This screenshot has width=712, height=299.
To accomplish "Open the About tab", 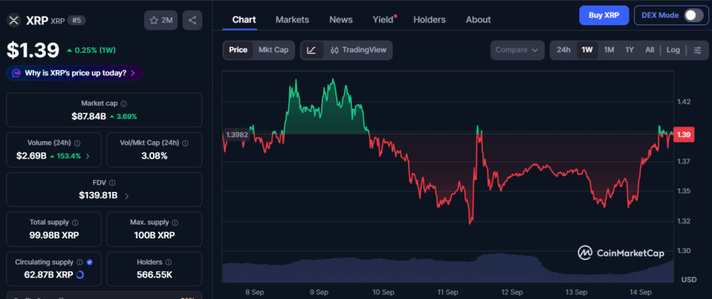I will coord(478,19).
